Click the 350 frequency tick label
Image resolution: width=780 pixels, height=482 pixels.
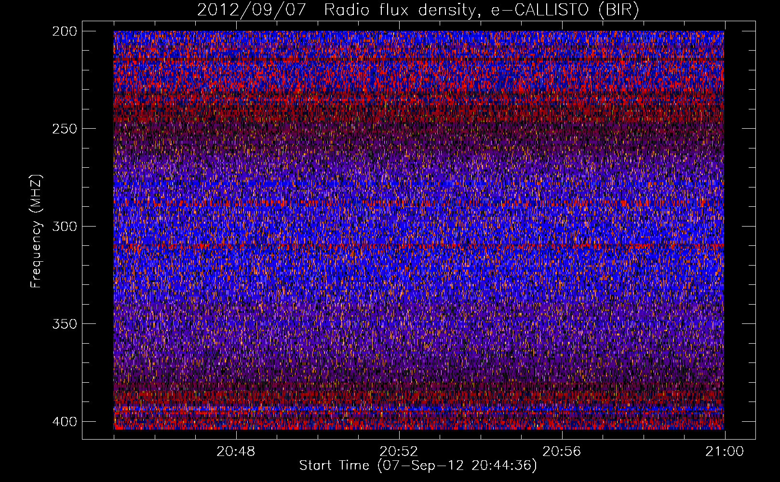click(x=64, y=323)
